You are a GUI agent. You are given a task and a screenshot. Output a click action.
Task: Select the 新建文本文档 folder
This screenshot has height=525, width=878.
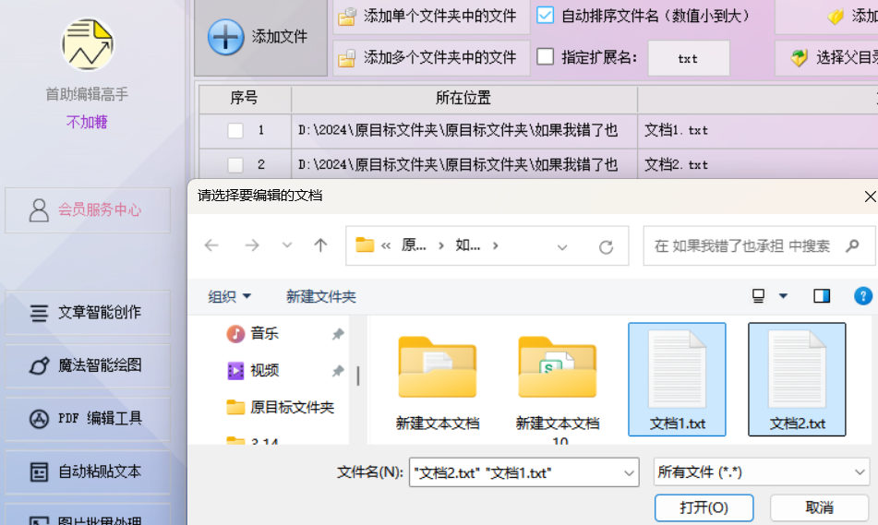point(438,383)
